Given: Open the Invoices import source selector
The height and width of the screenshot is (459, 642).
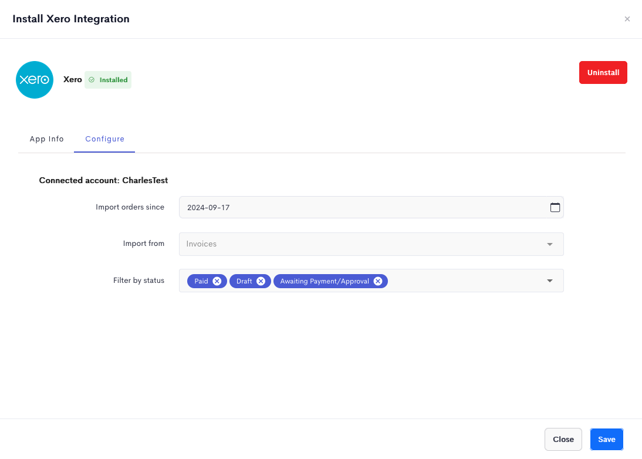Looking at the screenshot, I should tap(371, 244).
